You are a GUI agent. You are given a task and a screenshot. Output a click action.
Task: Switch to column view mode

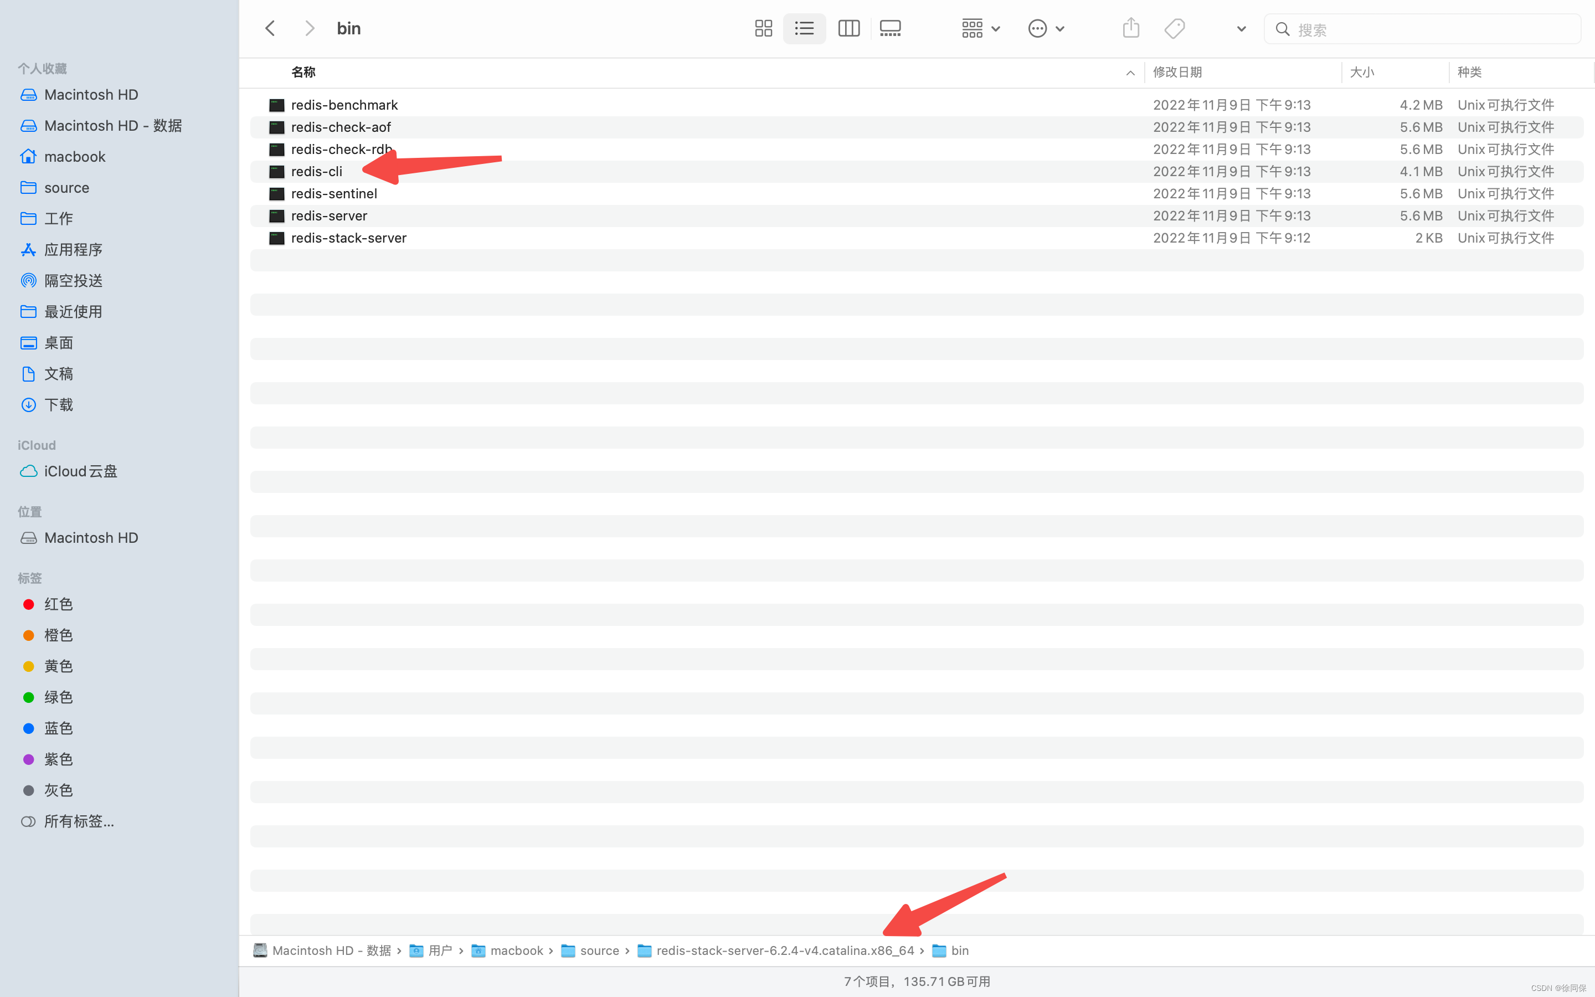pos(848,28)
